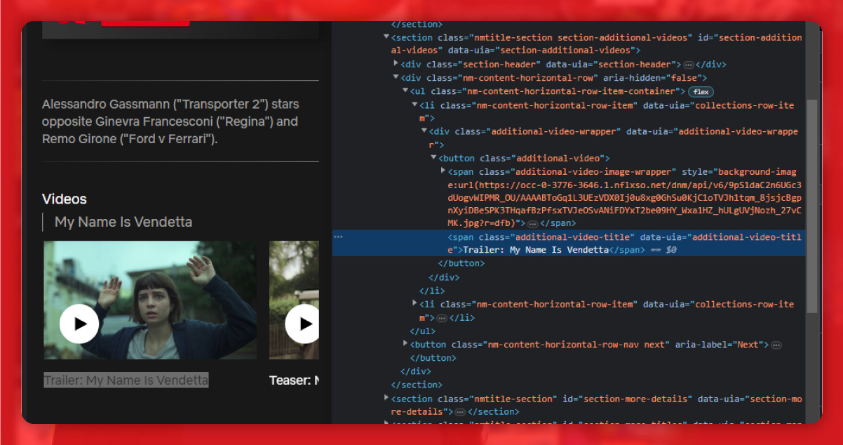Select the second nm-content-horizontal-row-item li

561,304
